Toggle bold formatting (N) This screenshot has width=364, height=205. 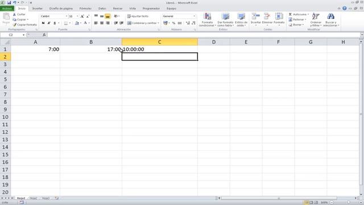pyautogui.click(x=43, y=23)
